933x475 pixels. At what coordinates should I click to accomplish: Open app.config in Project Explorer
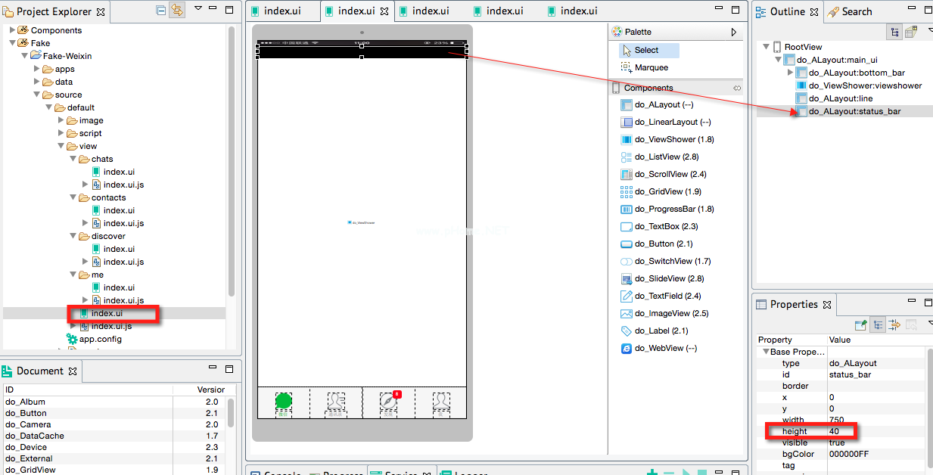point(100,339)
